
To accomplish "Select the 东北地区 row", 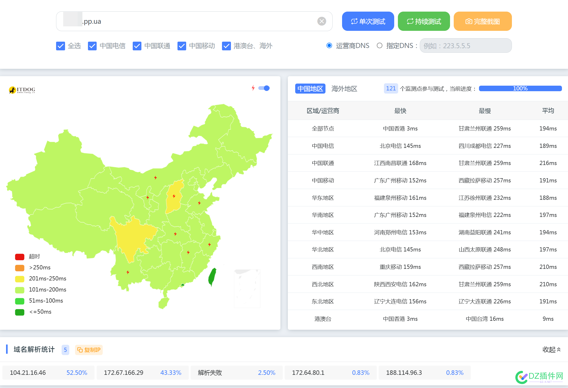I will (428, 301).
